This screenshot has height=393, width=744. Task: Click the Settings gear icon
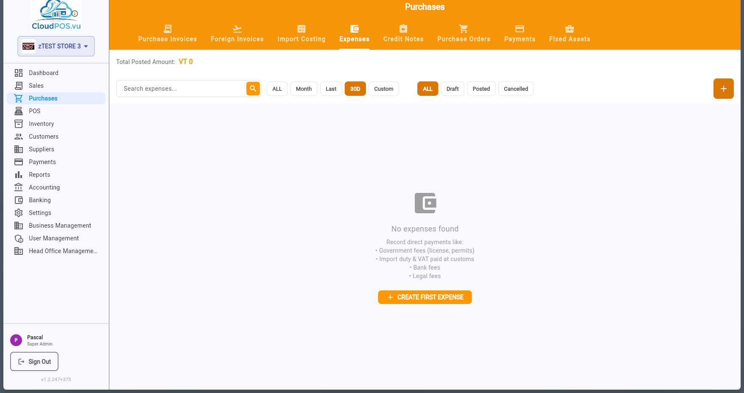(19, 213)
